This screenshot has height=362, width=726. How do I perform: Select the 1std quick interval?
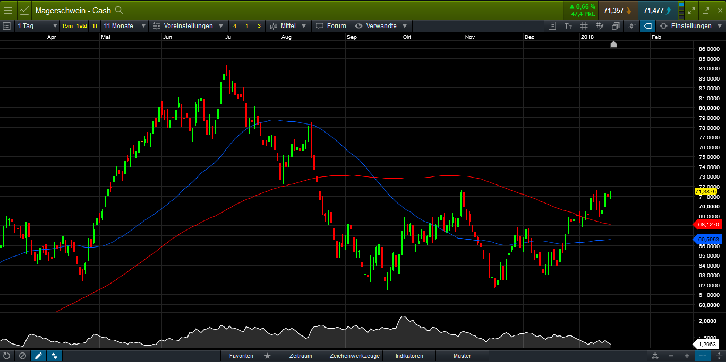pyautogui.click(x=81, y=26)
